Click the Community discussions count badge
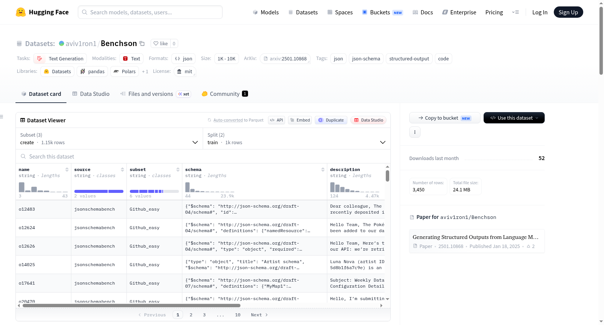 tap(245, 94)
